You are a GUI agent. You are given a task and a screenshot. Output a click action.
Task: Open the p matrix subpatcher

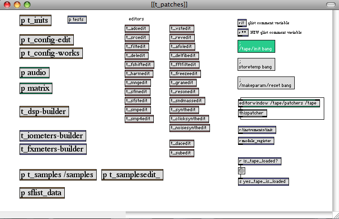tap(35, 88)
